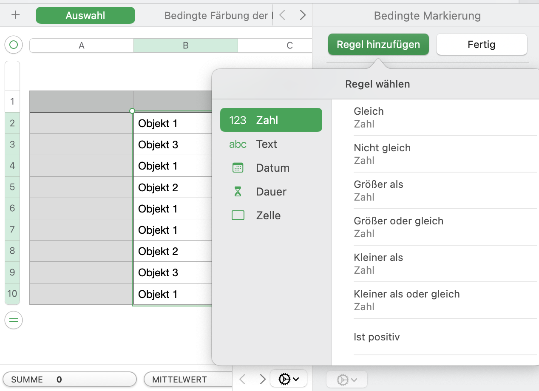Open the greyed gear dropdown in sidebar
Image resolution: width=539 pixels, height=391 pixels.
click(x=346, y=380)
